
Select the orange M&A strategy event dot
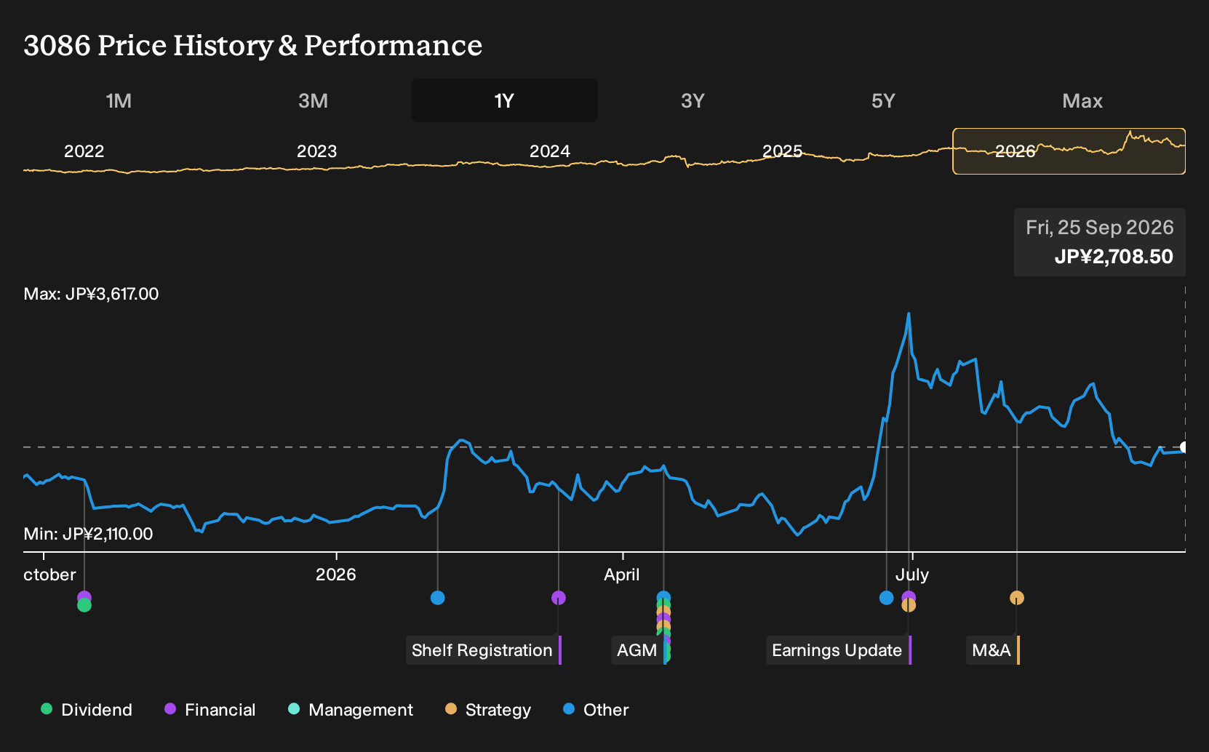coord(1017,598)
